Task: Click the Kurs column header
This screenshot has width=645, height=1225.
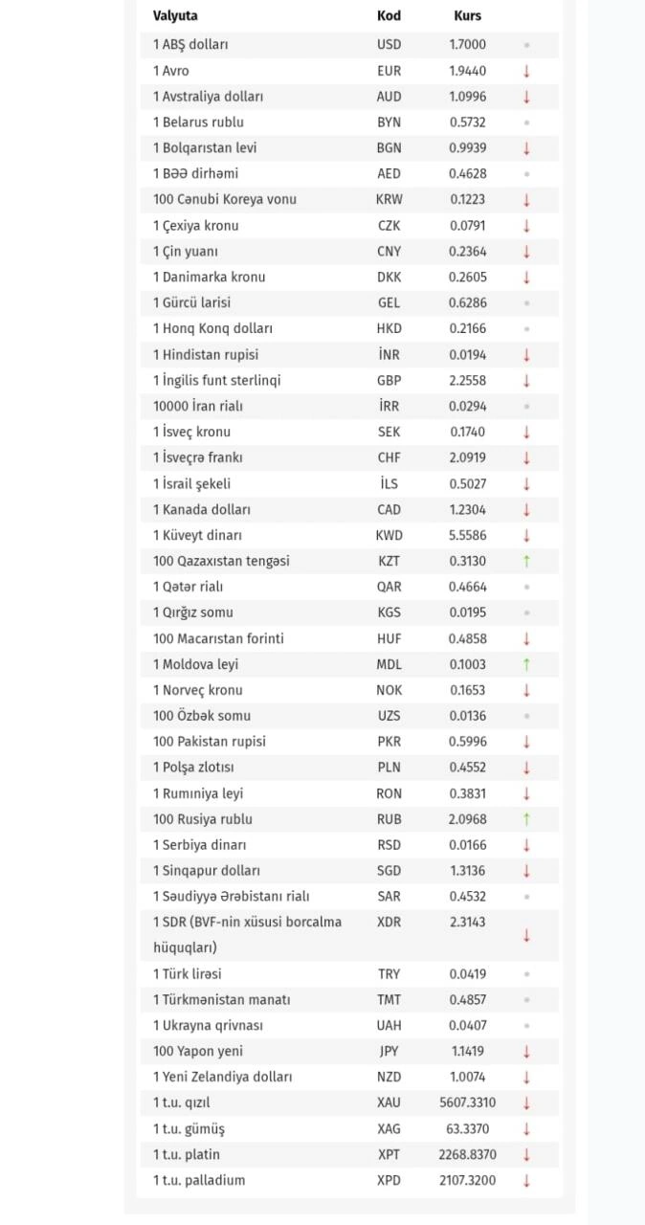Action: coord(468,16)
